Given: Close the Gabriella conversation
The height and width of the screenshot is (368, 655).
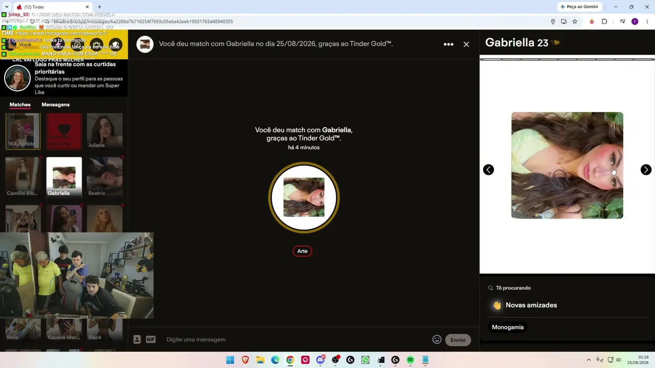Looking at the screenshot, I should tap(466, 44).
